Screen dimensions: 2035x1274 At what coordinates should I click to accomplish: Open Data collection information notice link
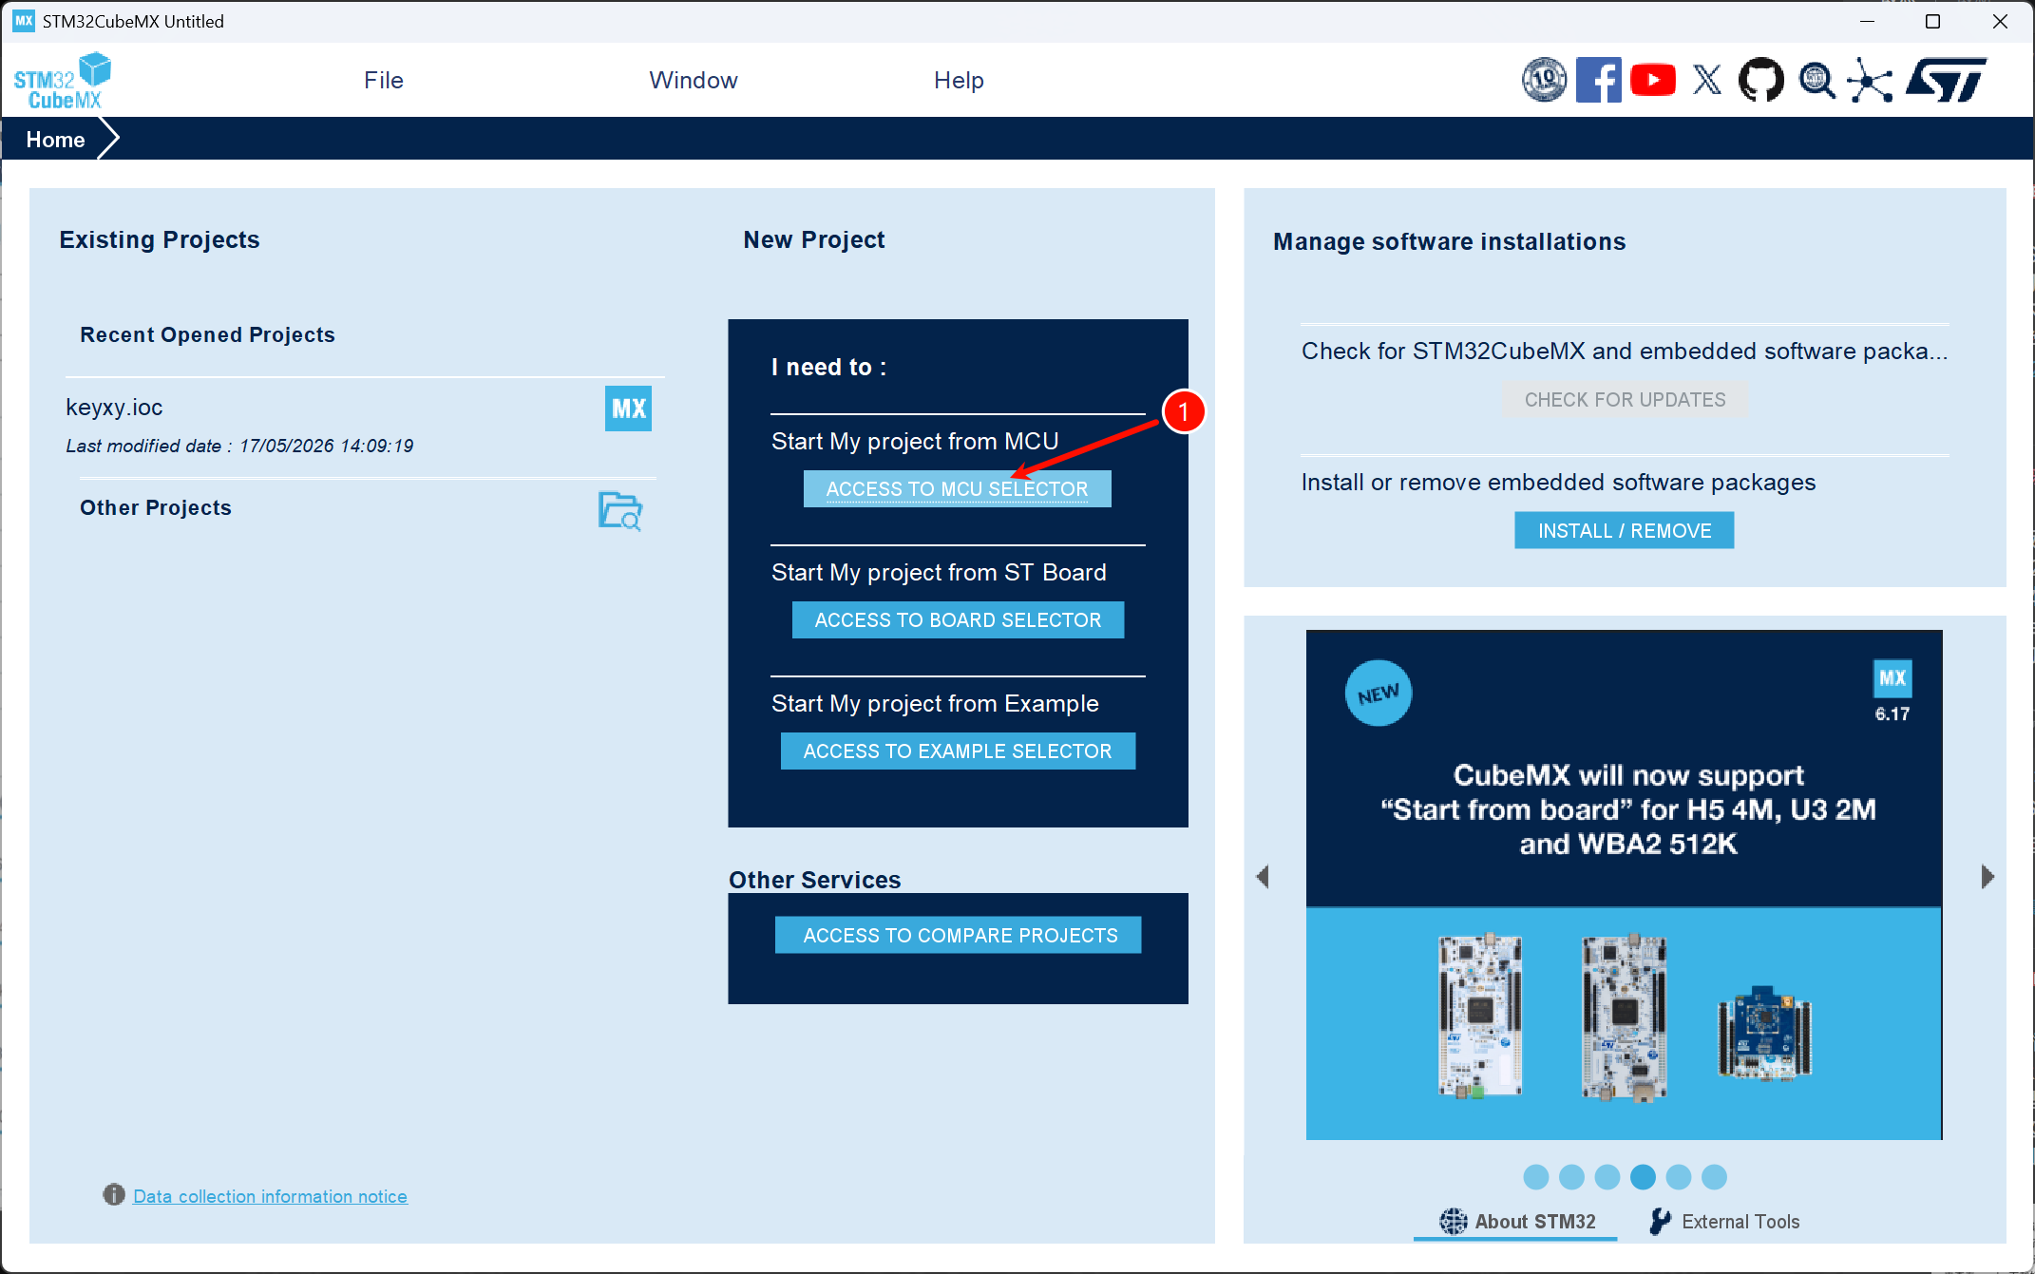coord(270,1196)
